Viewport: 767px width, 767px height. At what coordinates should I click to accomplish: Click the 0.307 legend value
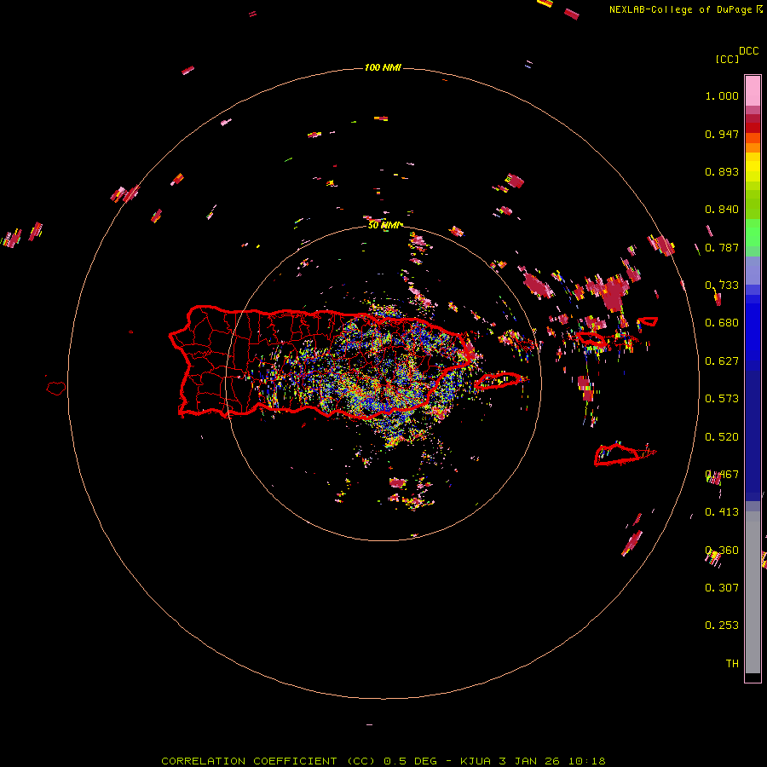coord(722,588)
